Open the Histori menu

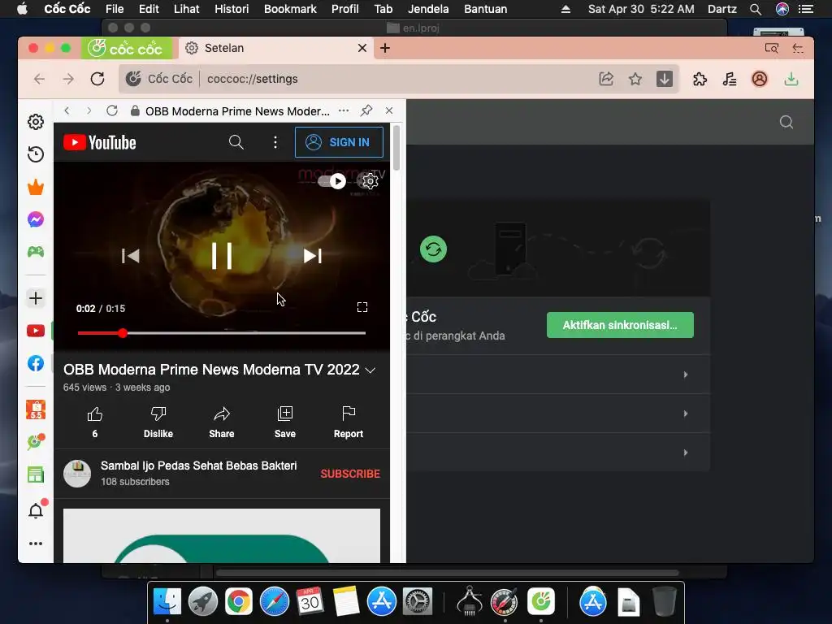pyautogui.click(x=232, y=9)
